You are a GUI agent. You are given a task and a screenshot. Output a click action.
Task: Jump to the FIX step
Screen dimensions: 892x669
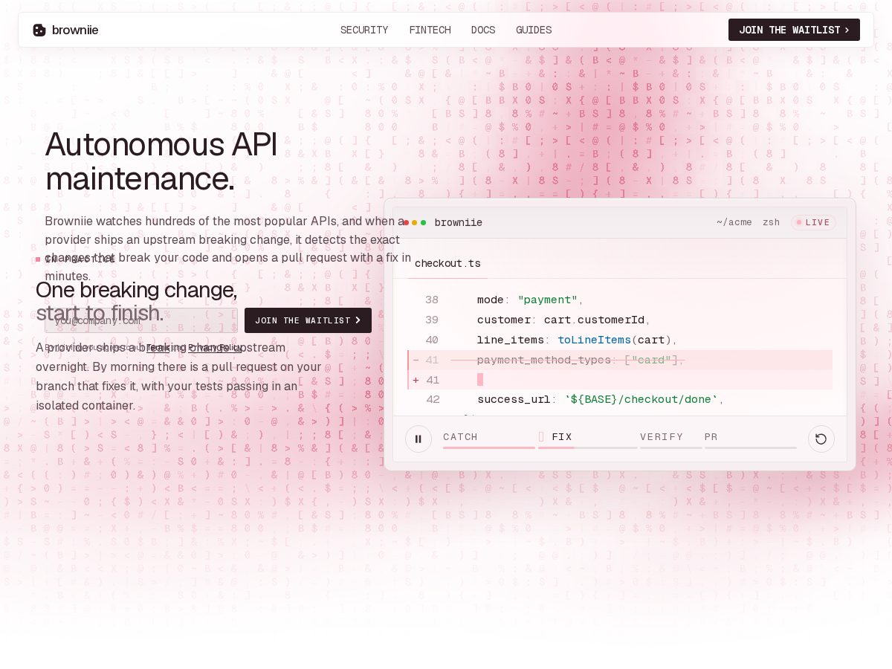(x=587, y=439)
